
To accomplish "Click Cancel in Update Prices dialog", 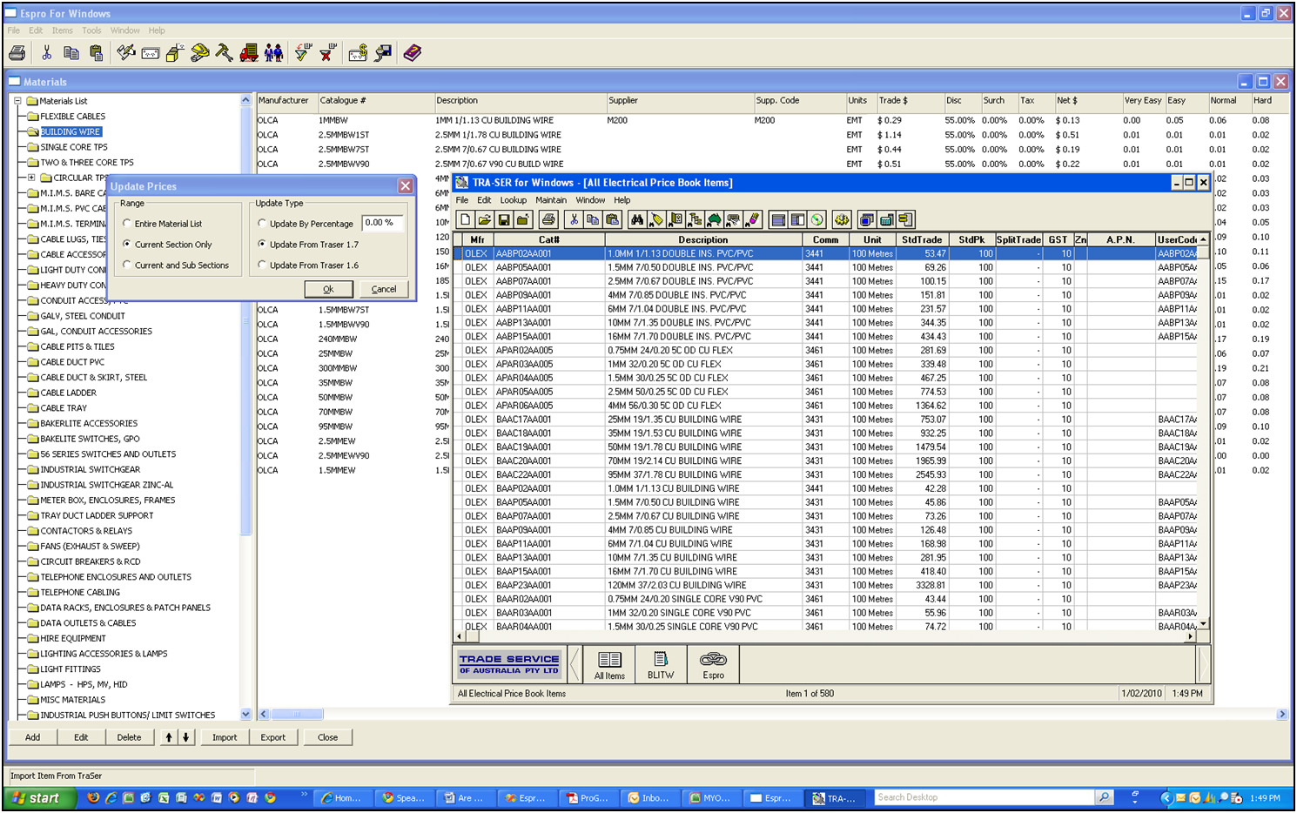I will (x=384, y=289).
